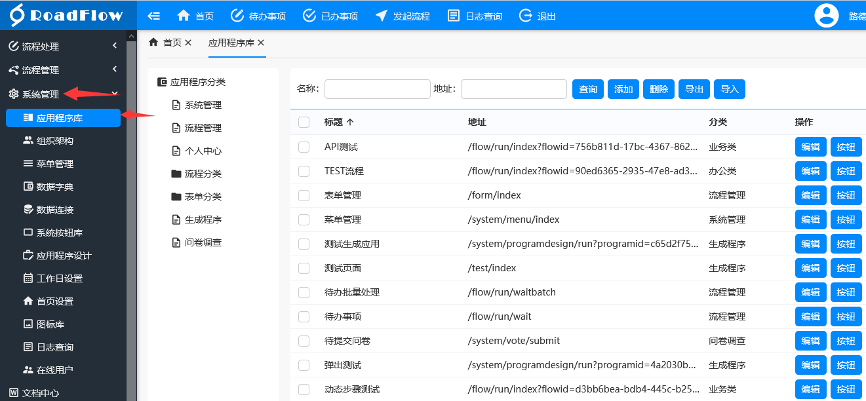The height and width of the screenshot is (401, 866).
Task: Click /system/vote/submit address cell
Action: click(514, 341)
